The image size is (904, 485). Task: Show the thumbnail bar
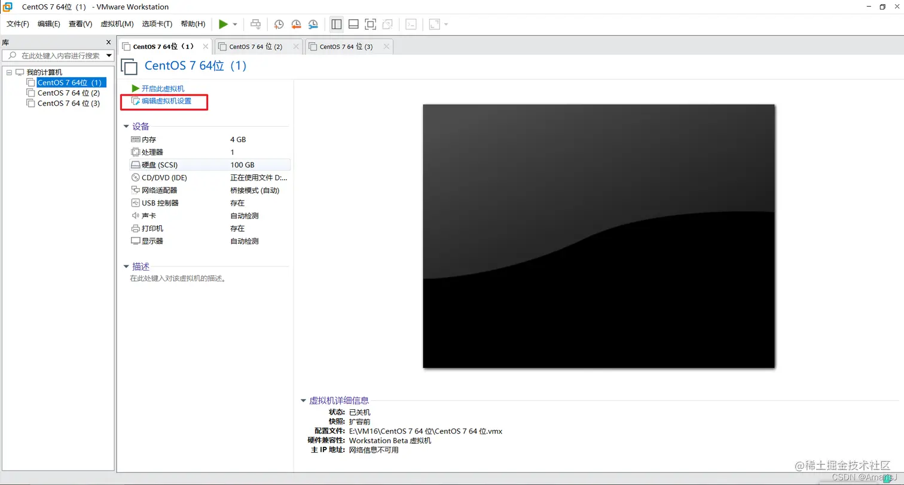[353, 24]
